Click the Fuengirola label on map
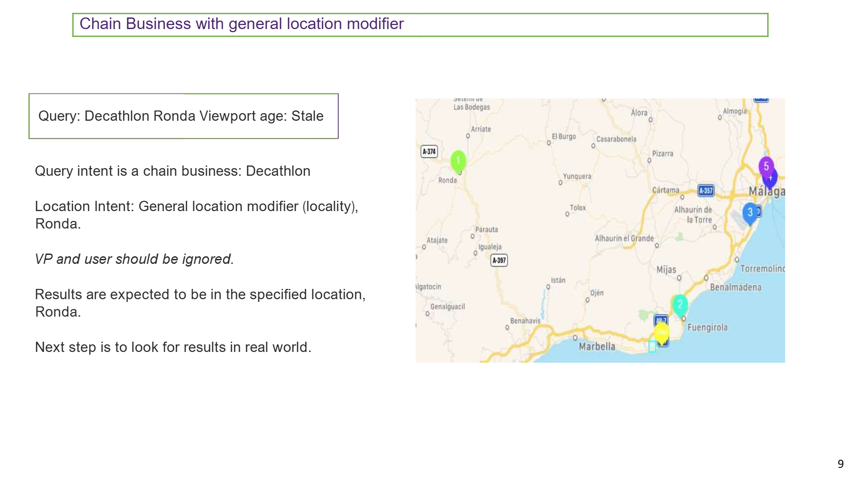 707,327
